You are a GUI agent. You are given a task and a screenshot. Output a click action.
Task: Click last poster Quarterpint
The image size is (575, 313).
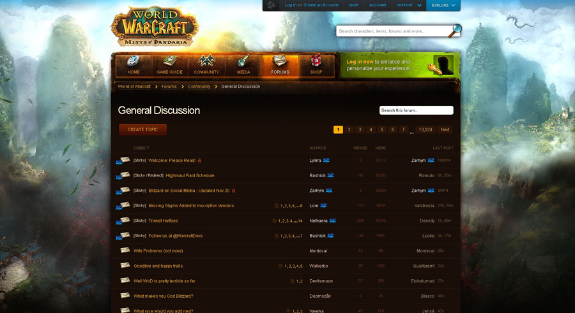[x=424, y=266]
